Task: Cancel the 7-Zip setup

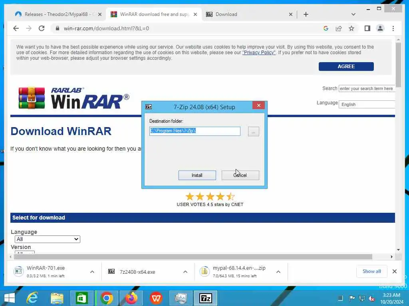Action: click(x=240, y=175)
